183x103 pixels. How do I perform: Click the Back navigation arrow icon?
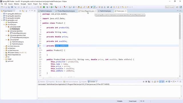tap(126, 7)
